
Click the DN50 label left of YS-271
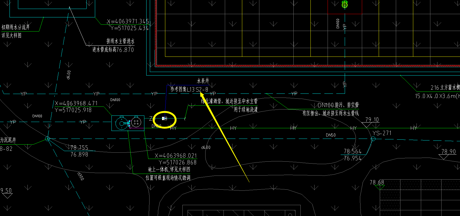tap(331, 135)
